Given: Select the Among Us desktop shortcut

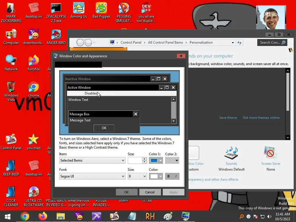Looking at the screenshot, I should tap(79, 10).
